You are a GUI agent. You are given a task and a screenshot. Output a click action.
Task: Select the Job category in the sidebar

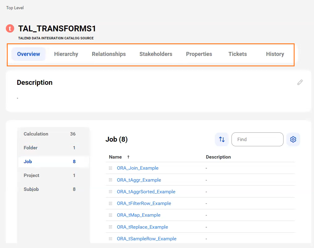pyautogui.click(x=54, y=161)
